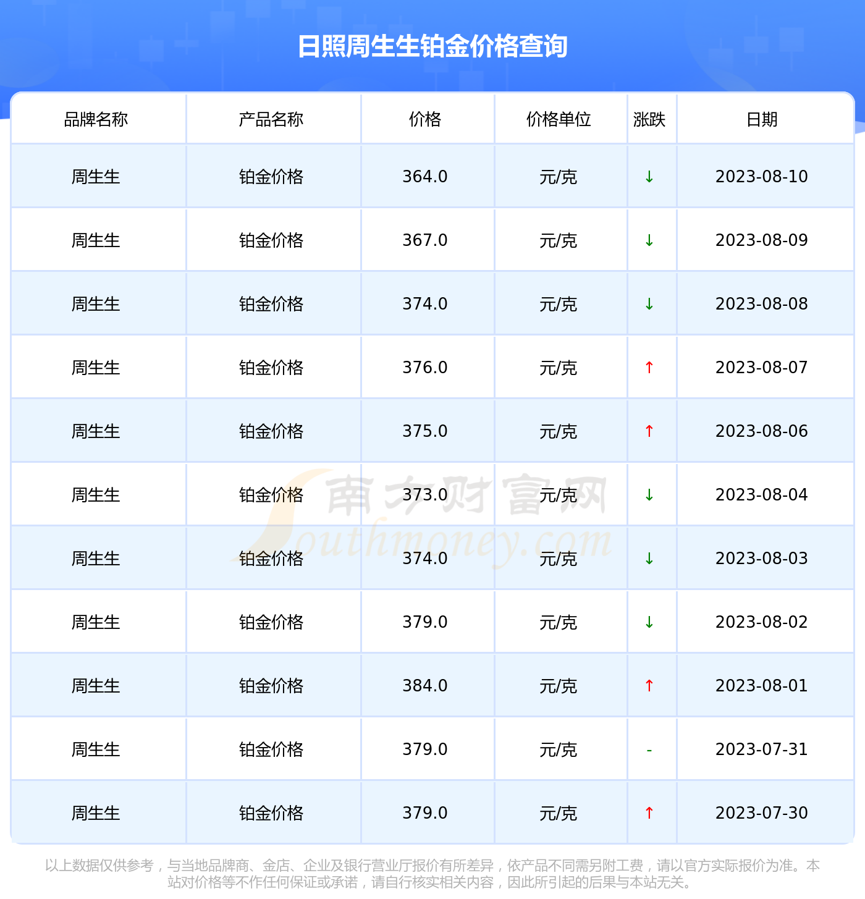Click 铂金价格 in the 2023-08-02 row
The height and width of the screenshot is (899, 865).
click(x=271, y=622)
